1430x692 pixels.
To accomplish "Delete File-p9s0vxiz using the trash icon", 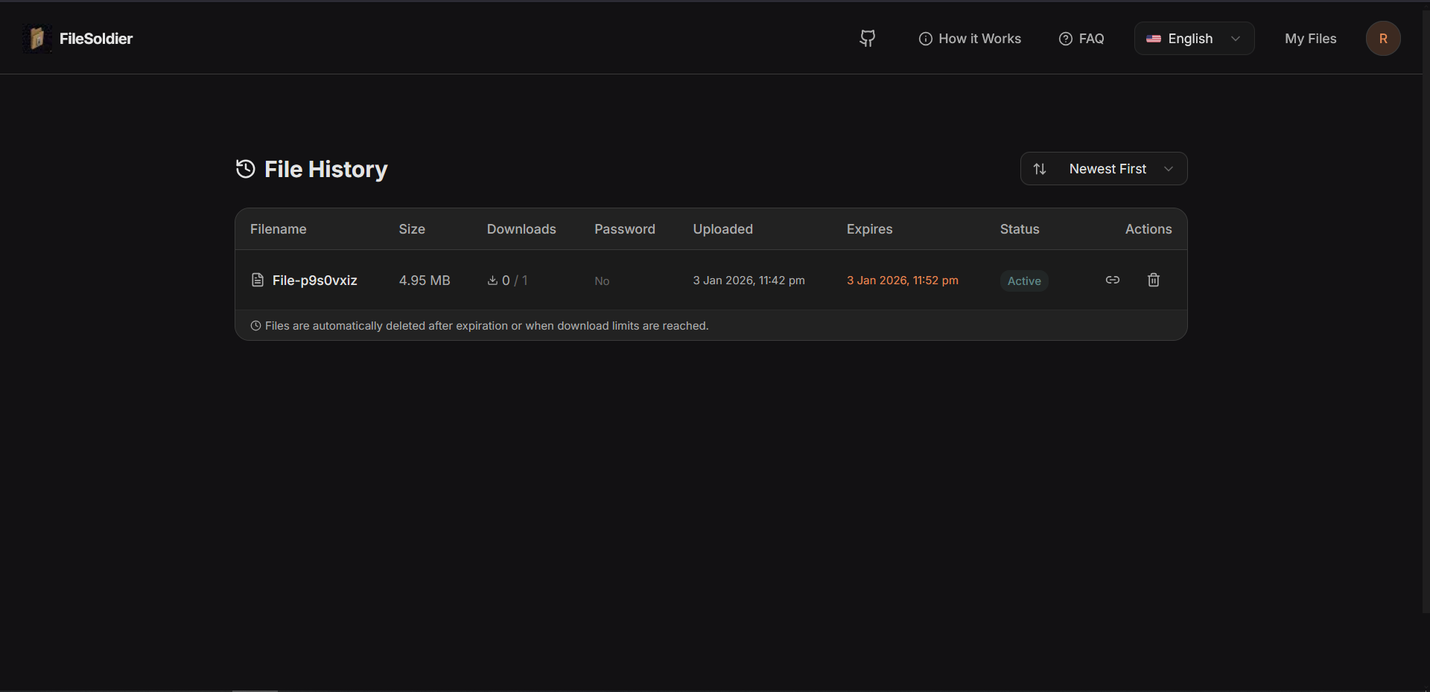I will [x=1153, y=280].
